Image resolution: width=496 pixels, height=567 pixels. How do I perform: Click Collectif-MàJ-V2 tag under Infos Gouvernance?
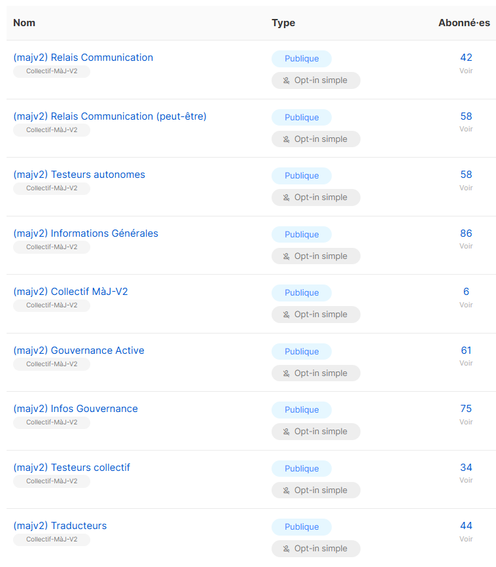pyautogui.click(x=52, y=422)
